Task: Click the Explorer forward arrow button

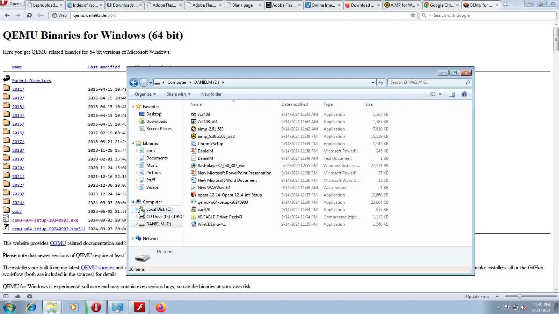Action: click(x=144, y=82)
